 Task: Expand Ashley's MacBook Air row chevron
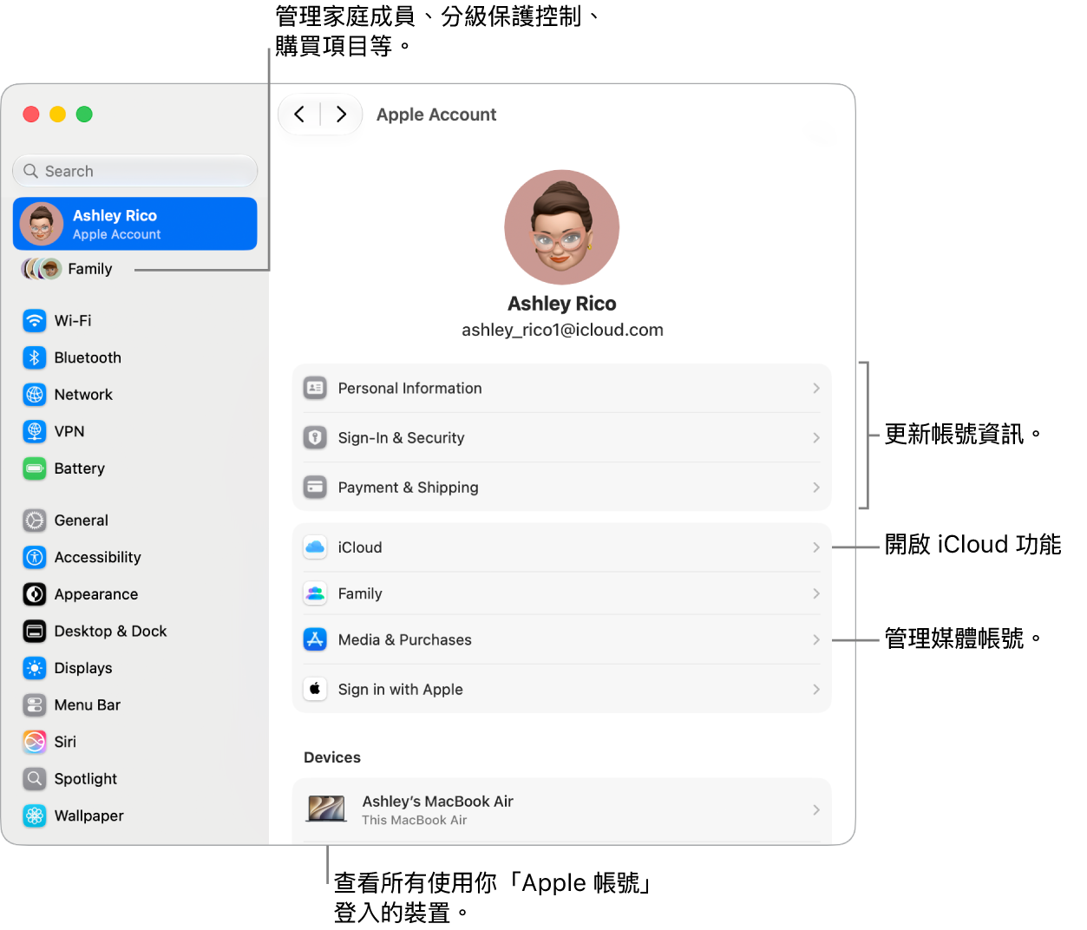815,809
